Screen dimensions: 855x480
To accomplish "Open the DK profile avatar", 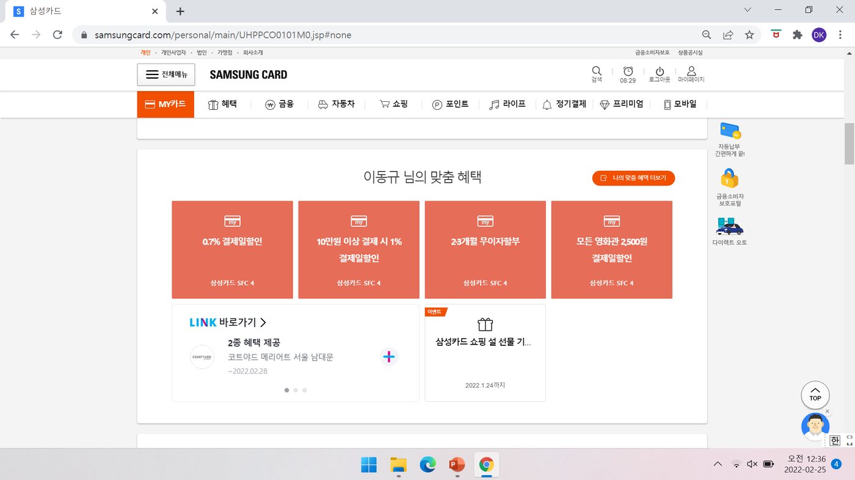I will [819, 35].
